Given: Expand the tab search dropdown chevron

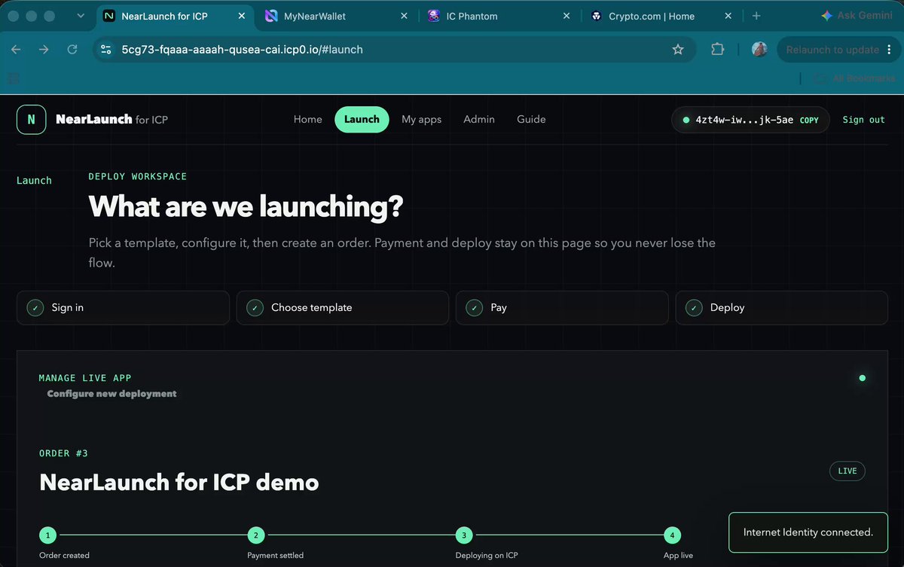Looking at the screenshot, I should pos(81,16).
